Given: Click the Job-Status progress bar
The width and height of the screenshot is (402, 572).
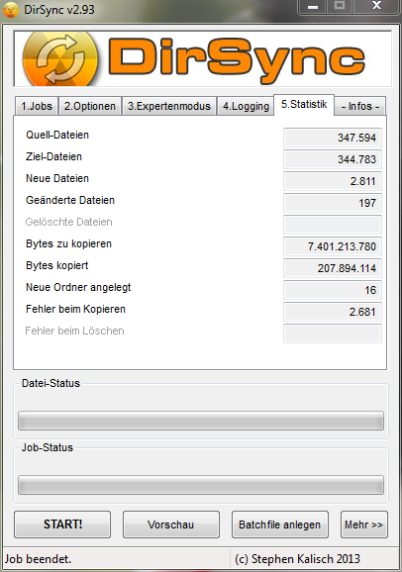Looking at the screenshot, I should click(201, 485).
